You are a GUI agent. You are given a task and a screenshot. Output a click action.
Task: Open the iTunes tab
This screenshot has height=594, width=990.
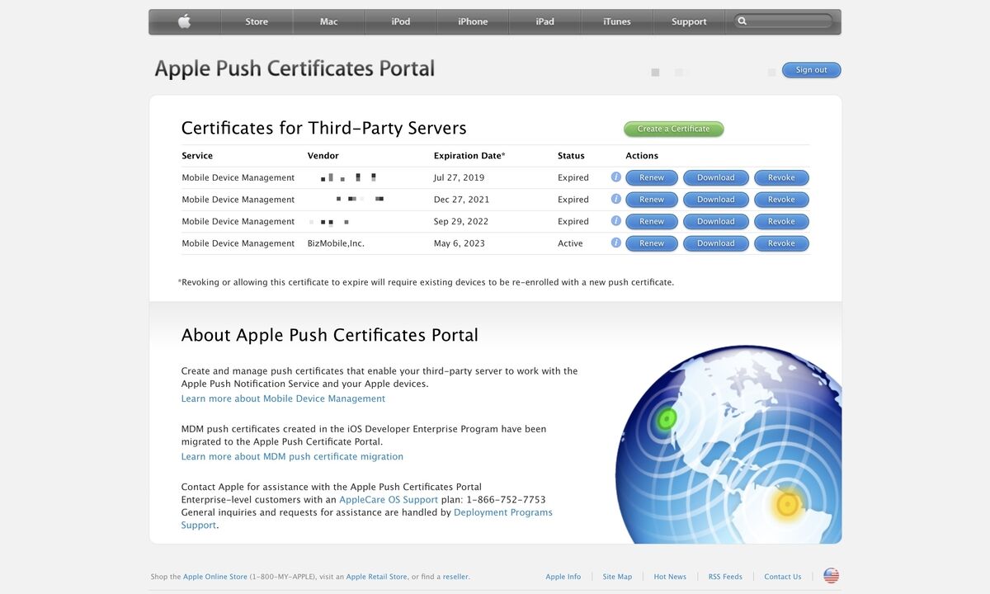(x=617, y=21)
